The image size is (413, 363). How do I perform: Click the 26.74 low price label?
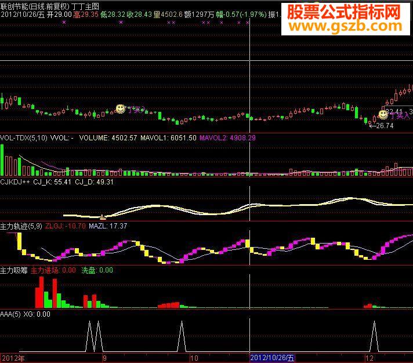coord(385,126)
